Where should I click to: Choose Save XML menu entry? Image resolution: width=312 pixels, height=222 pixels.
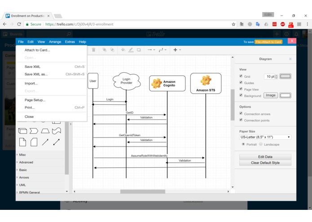(x=52, y=67)
